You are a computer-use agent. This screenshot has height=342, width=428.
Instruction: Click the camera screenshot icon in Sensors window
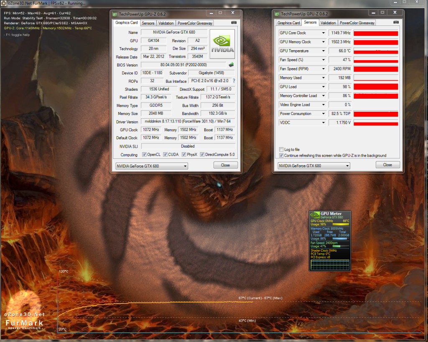pyautogui.click(x=396, y=23)
